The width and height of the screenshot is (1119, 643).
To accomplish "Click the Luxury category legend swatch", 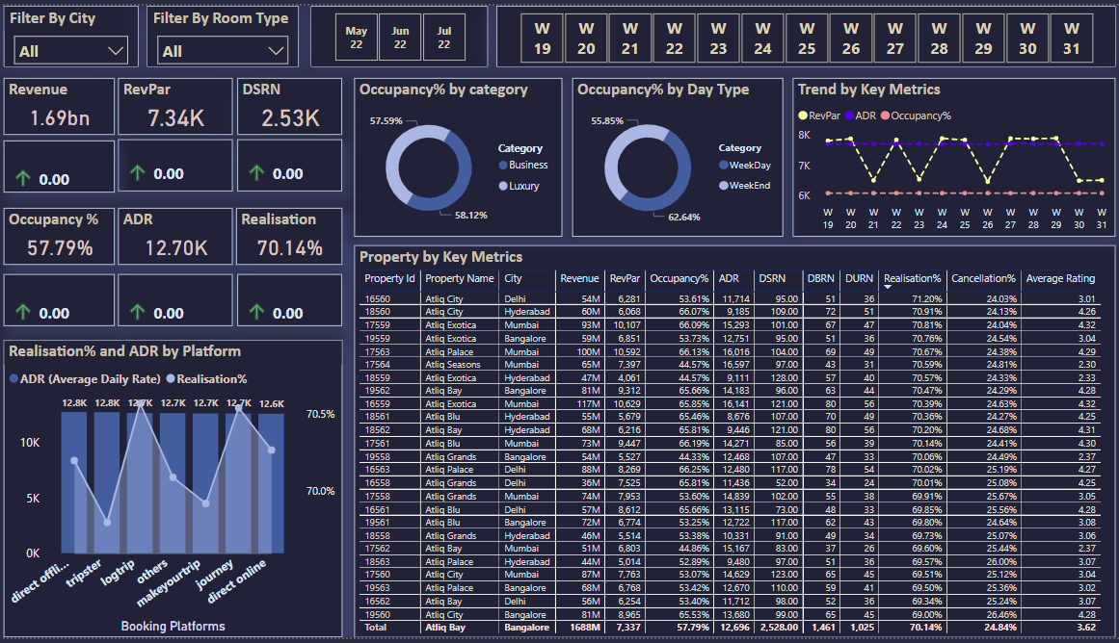I will pyautogui.click(x=503, y=186).
